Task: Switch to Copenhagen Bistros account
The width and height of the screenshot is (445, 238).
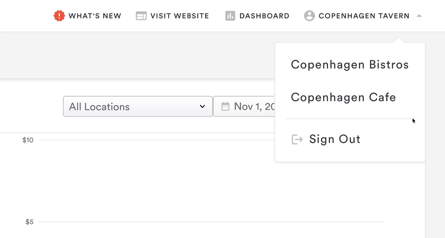Action: click(349, 65)
